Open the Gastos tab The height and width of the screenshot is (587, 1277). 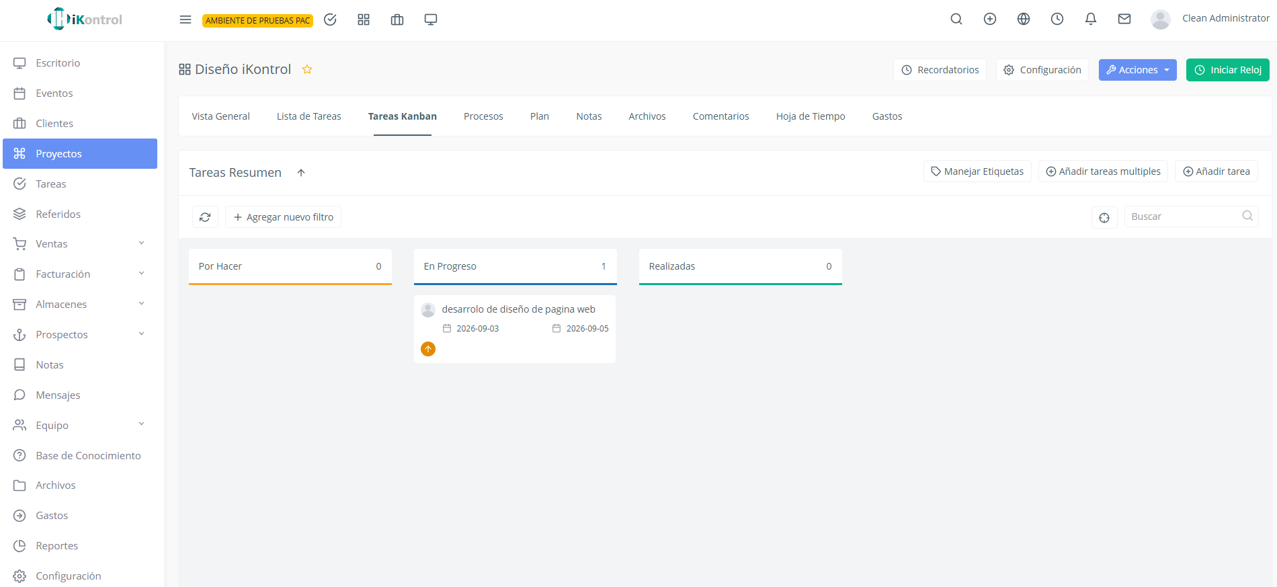tap(887, 116)
